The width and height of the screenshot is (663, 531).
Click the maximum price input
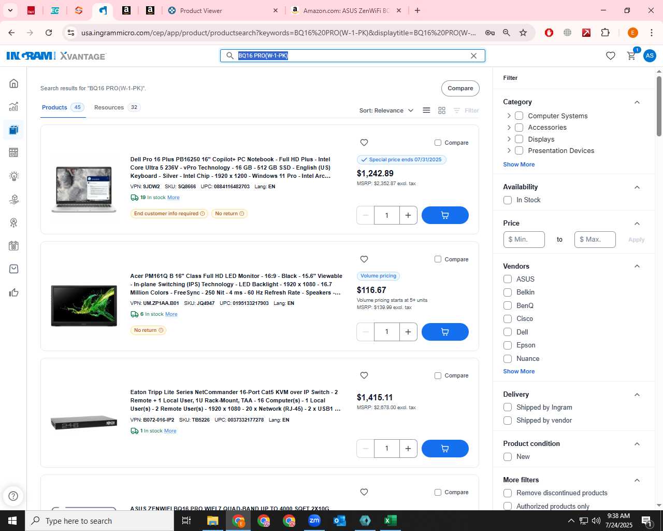tap(595, 240)
